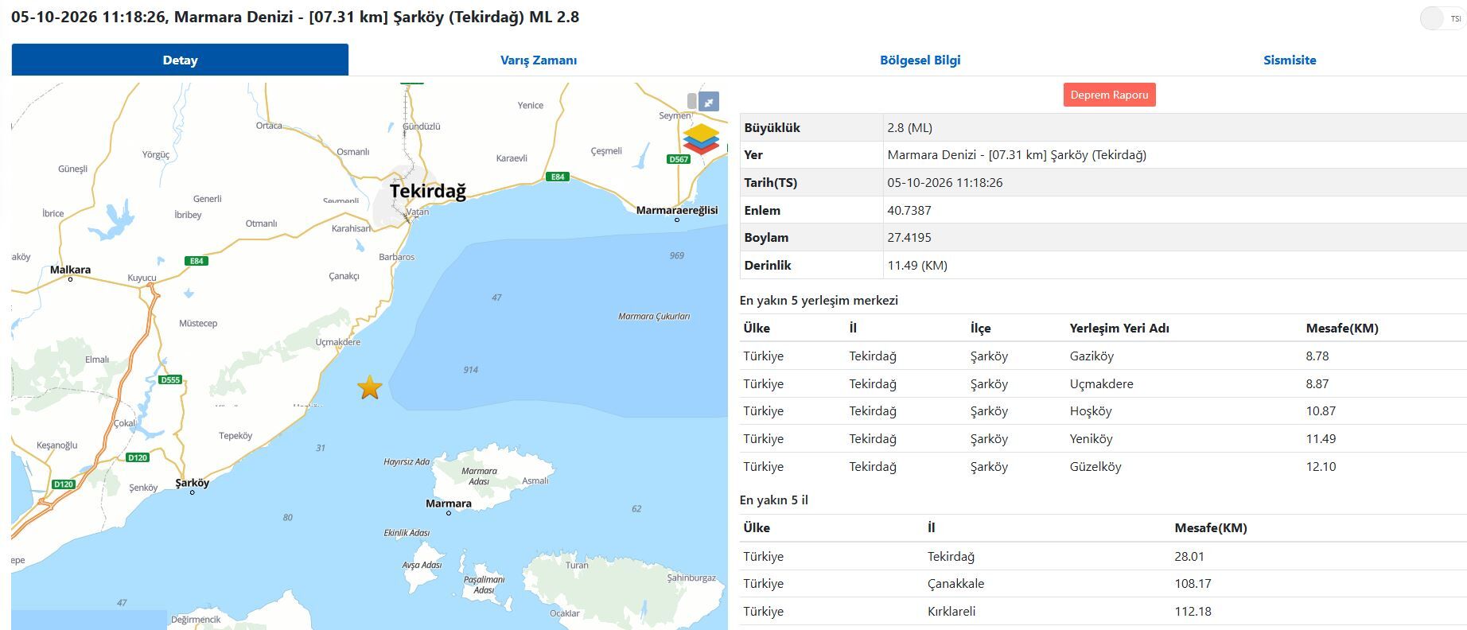The width and height of the screenshot is (1467, 630).
Task: Click the Hoşköy settlement row
Action: click(x=1103, y=410)
